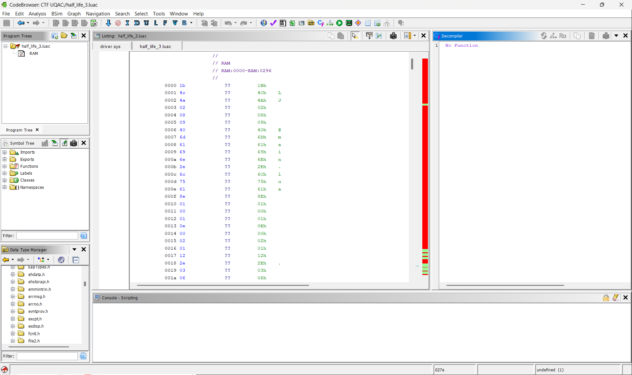
Task: Open the Bookmarks checkmark icon
Action: click(273, 23)
